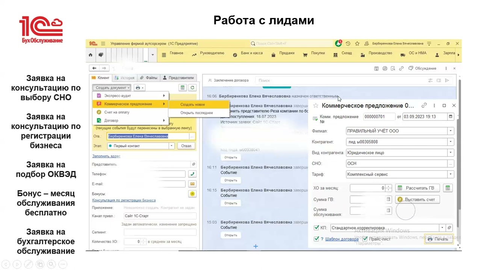Open СНО selection ellipsis button

(451, 163)
